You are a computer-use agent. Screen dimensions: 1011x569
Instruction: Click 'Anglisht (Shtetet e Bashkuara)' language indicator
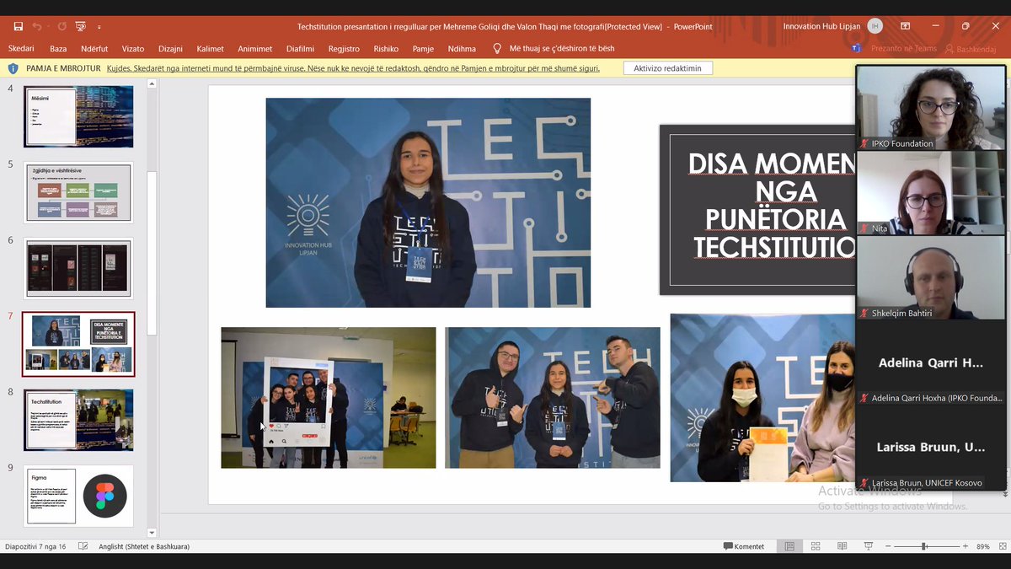coord(144,546)
